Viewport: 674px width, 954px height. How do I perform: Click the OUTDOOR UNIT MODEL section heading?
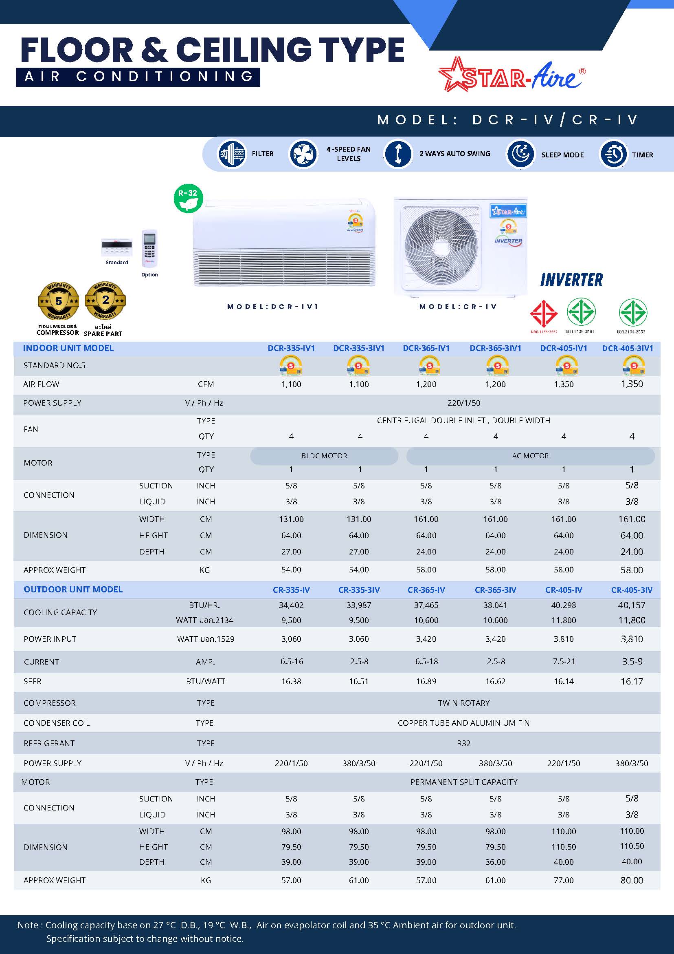coord(73,589)
